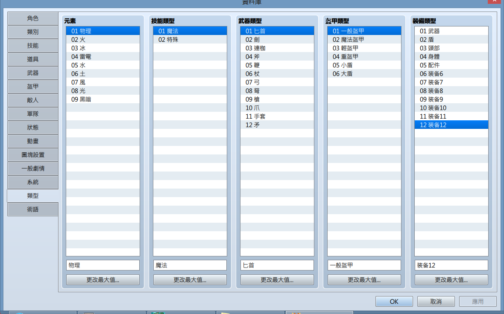Screen dimensions: 504x314
Task: Click 更改最大值 under 武器類型 list
Action: [x=277, y=279]
